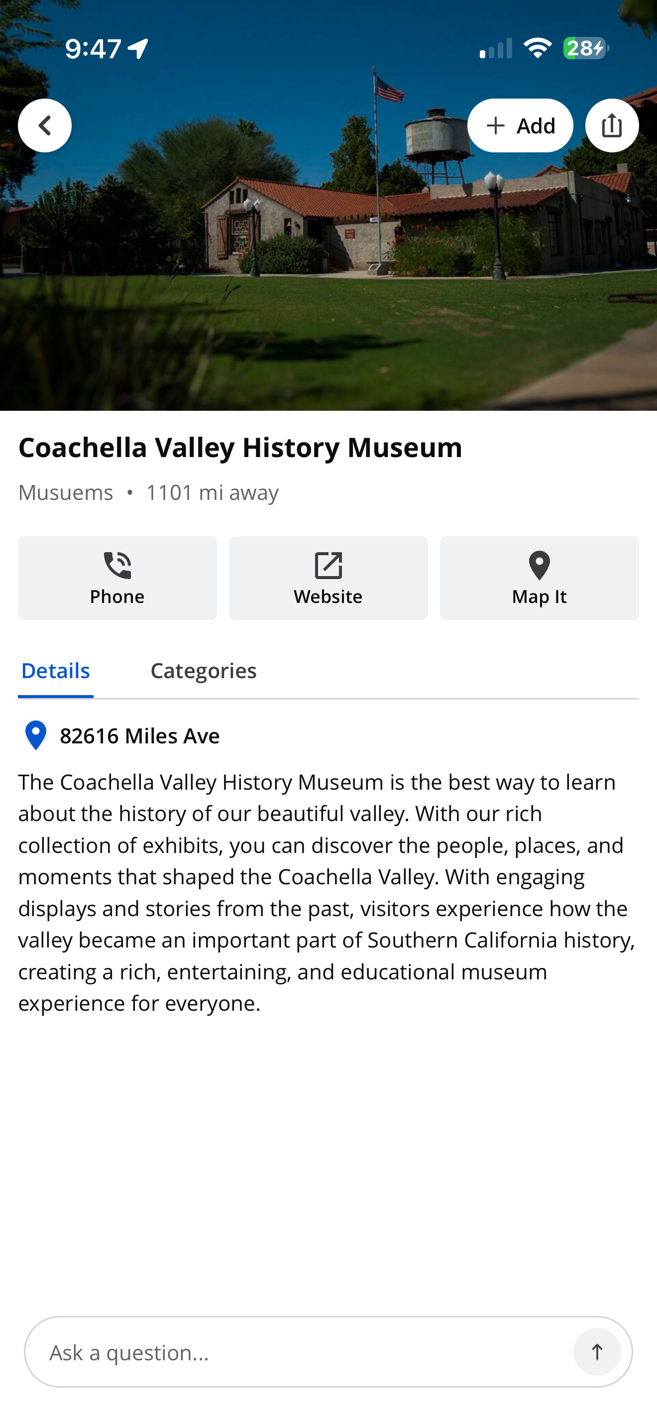Tap the 1101 mi away distance text
Image resolution: width=657 pixels, height=1428 pixels.
[x=212, y=492]
